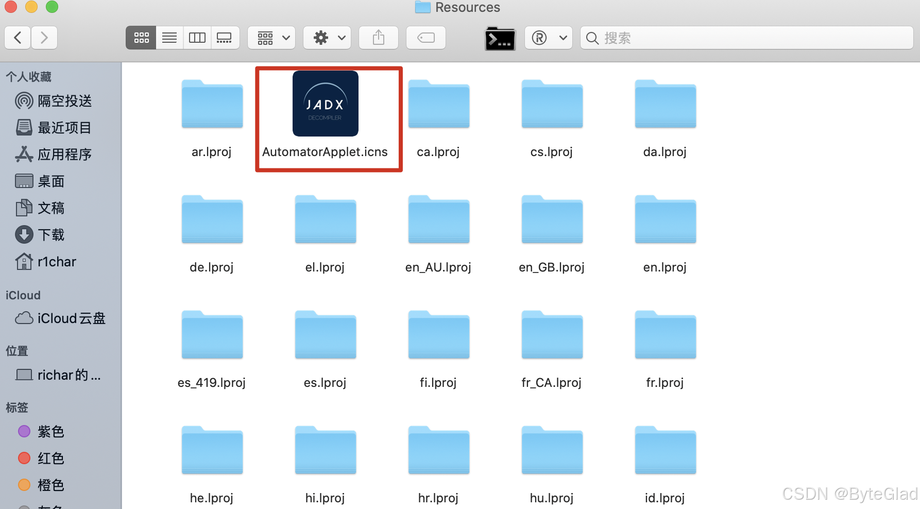The image size is (920, 509).
Task: Click the iCloud云盘 sidebar icon
Action: click(x=24, y=318)
